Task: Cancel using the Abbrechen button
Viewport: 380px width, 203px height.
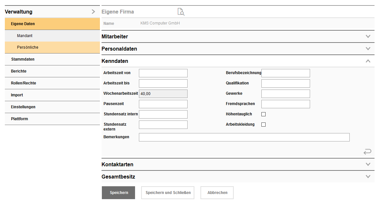Action: [217, 192]
